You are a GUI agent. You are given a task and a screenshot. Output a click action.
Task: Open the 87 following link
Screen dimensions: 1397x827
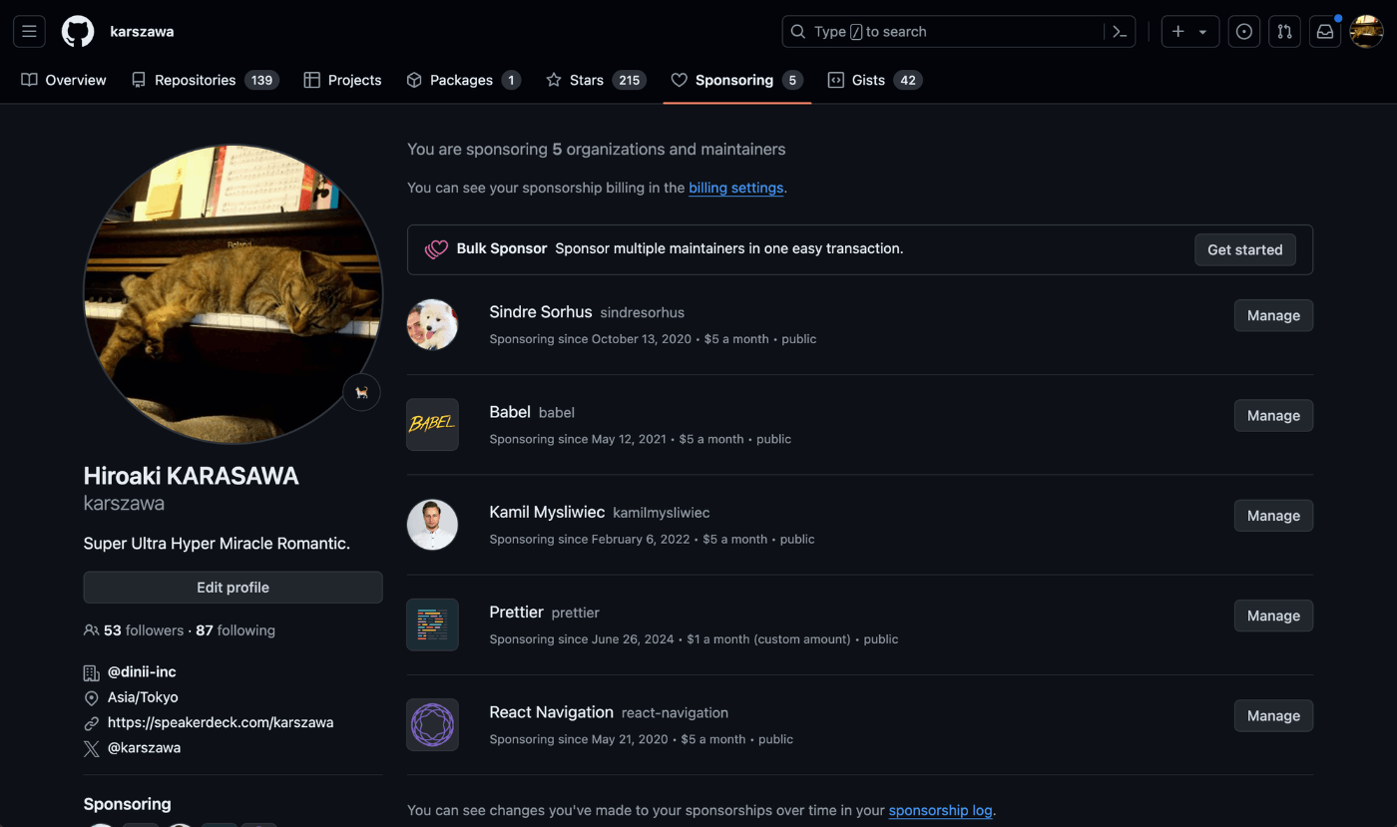click(x=235, y=630)
